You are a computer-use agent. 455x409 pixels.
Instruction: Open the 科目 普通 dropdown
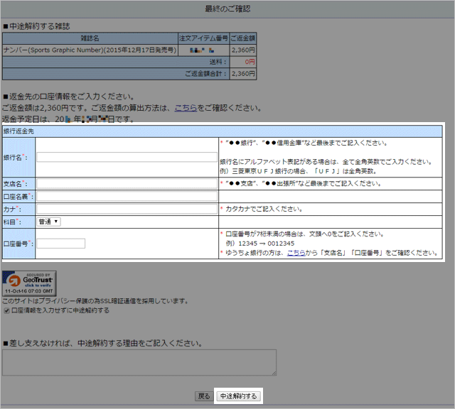[x=48, y=222]
